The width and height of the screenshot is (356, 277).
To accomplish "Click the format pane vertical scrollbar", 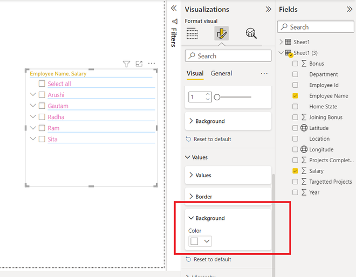I will pos(273,225).
